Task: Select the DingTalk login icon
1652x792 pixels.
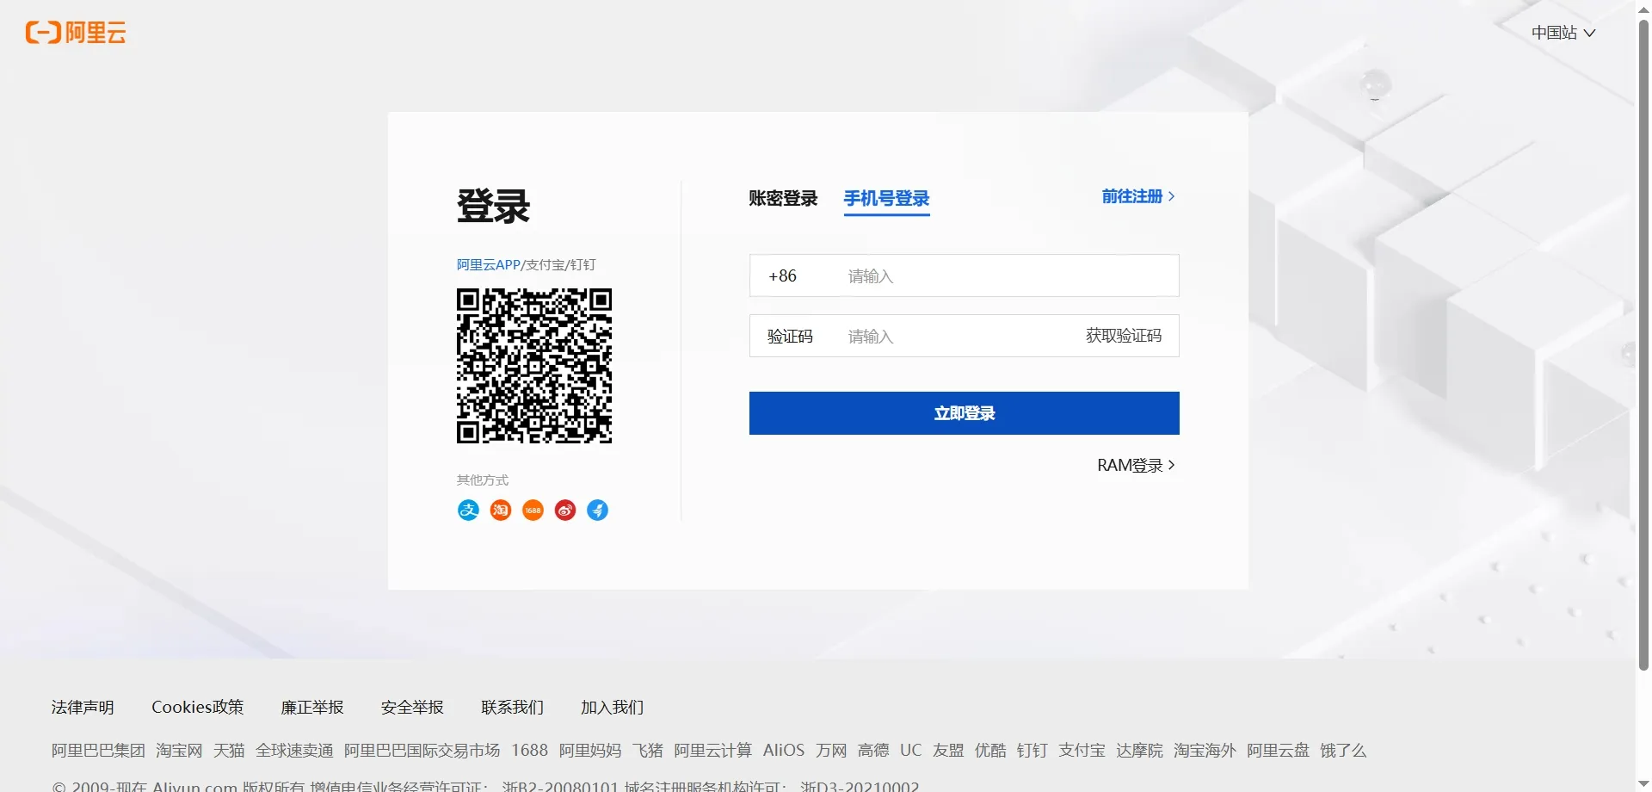Action: click(597, 510)
